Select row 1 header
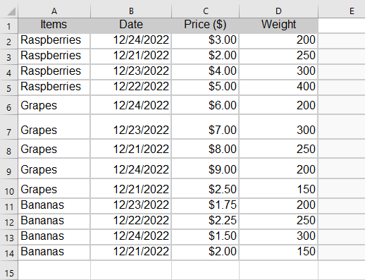Viewport: 365px width, 280px height. pyautogui.click(x=8, y=25)
